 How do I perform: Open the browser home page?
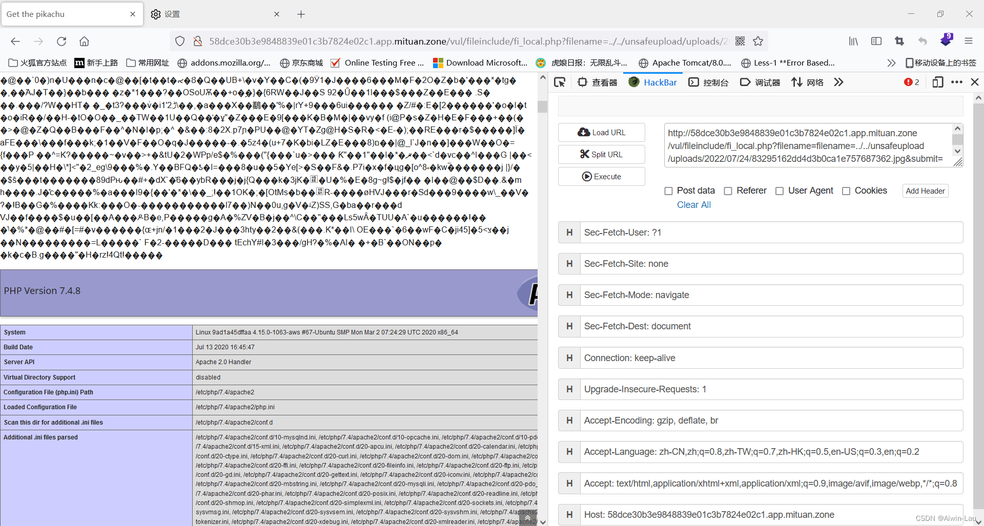pyautogui.click(x=85, y=41)
